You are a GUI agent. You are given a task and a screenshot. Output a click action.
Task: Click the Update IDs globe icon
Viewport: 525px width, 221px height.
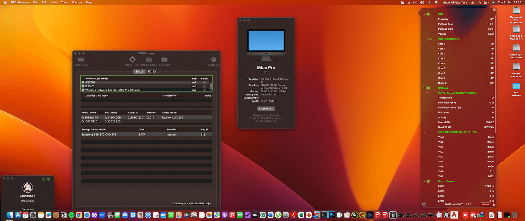[x=213, y=59]
